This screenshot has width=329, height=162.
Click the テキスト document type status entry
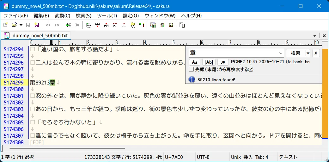tap(288, 157)
